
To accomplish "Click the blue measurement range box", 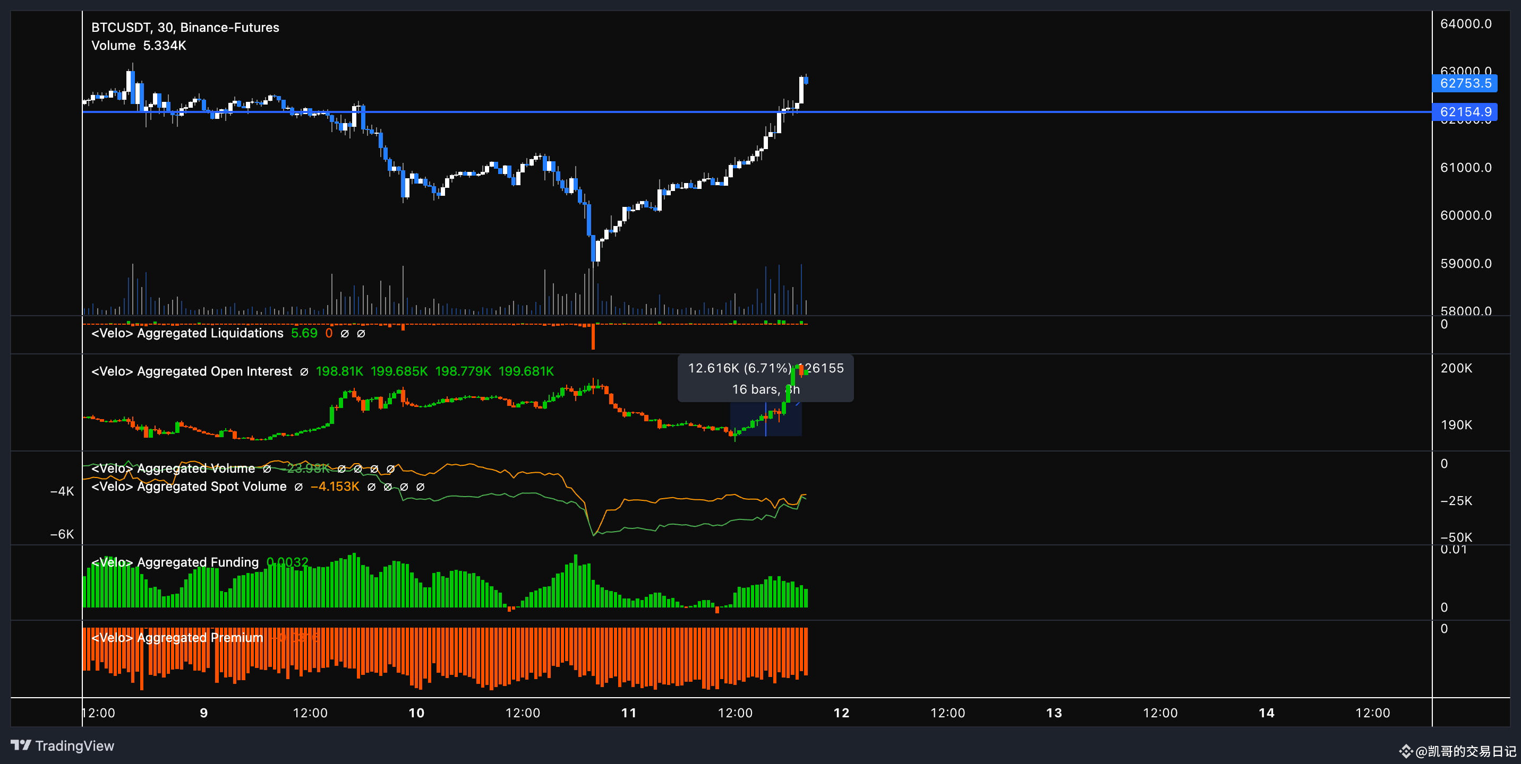I will tap(765, 420).
